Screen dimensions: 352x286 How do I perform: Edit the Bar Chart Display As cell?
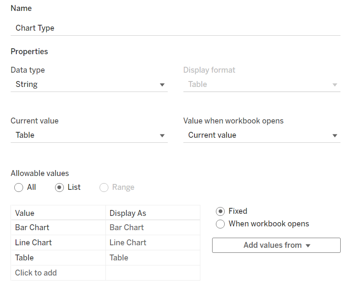152,228
